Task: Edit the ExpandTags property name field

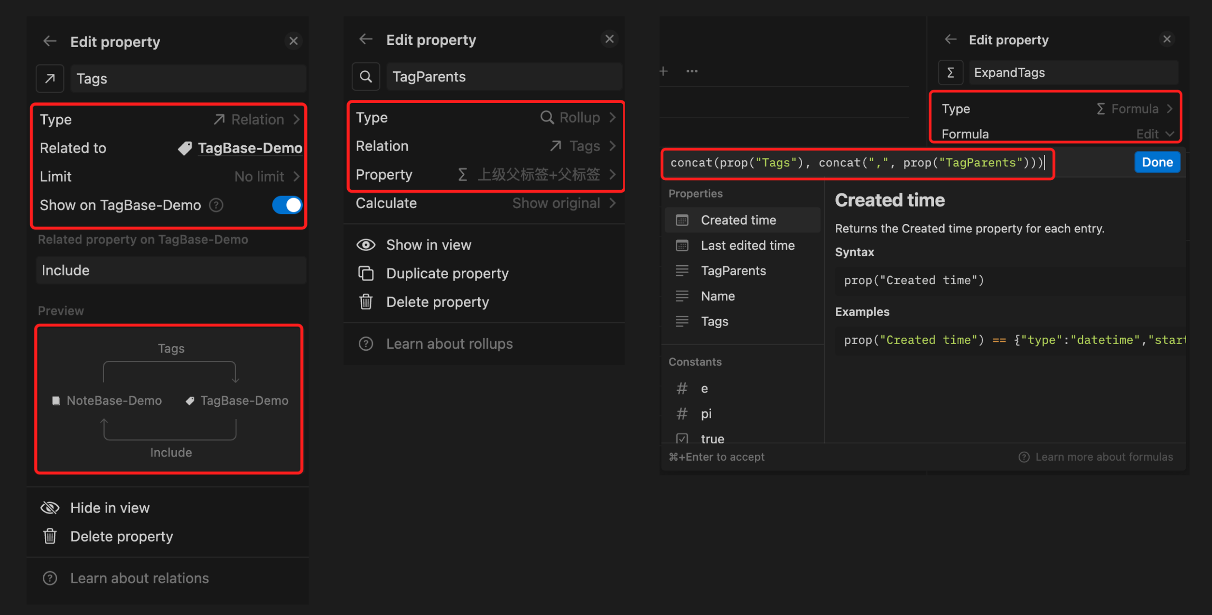Action: tap(1073, 72)
